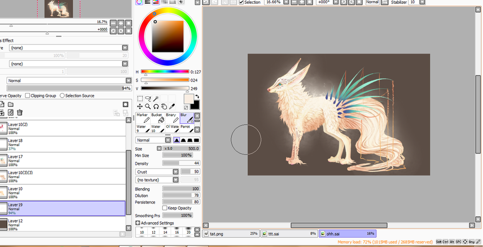Enable Keep Opacity checkbox
The height and width of the screenshot is (247, 483).
[x=165, y=208]
